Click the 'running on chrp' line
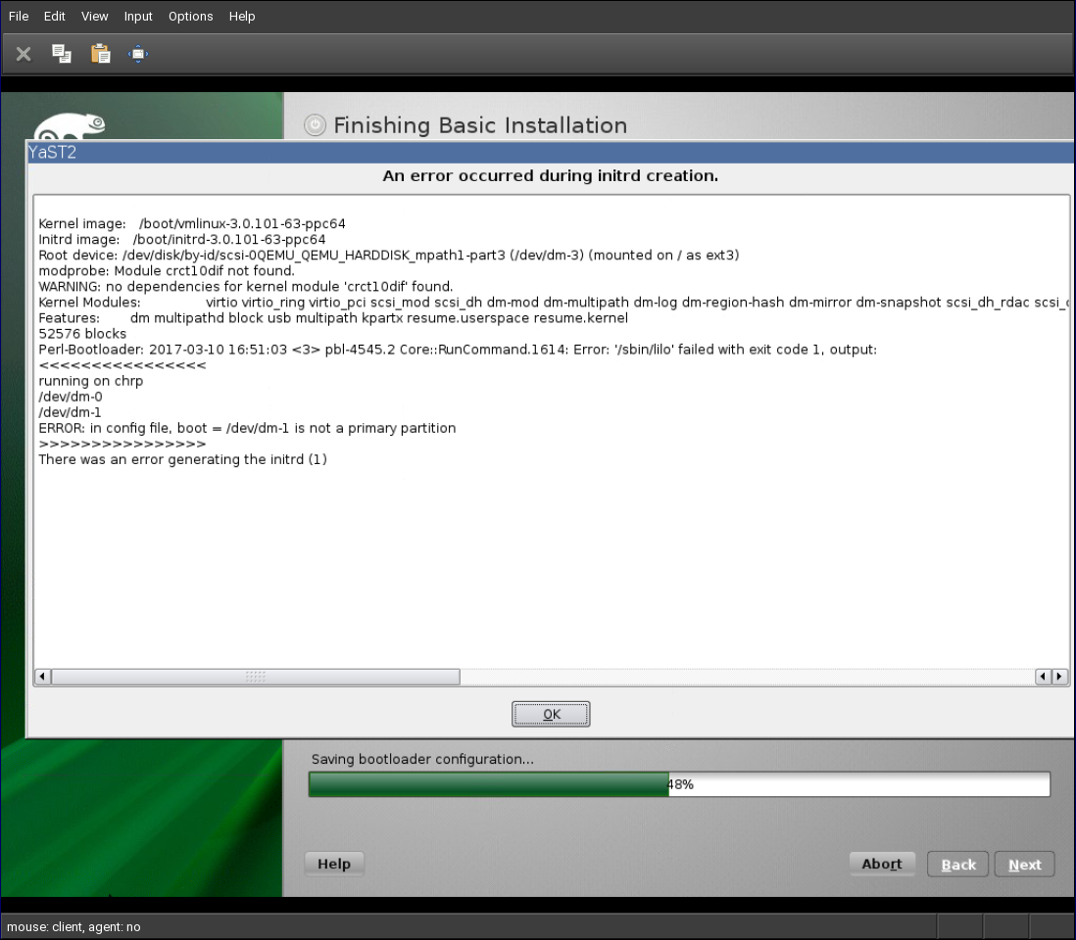Image resolution: width=1076 pixels, height=940 pixels. (90, 381)
